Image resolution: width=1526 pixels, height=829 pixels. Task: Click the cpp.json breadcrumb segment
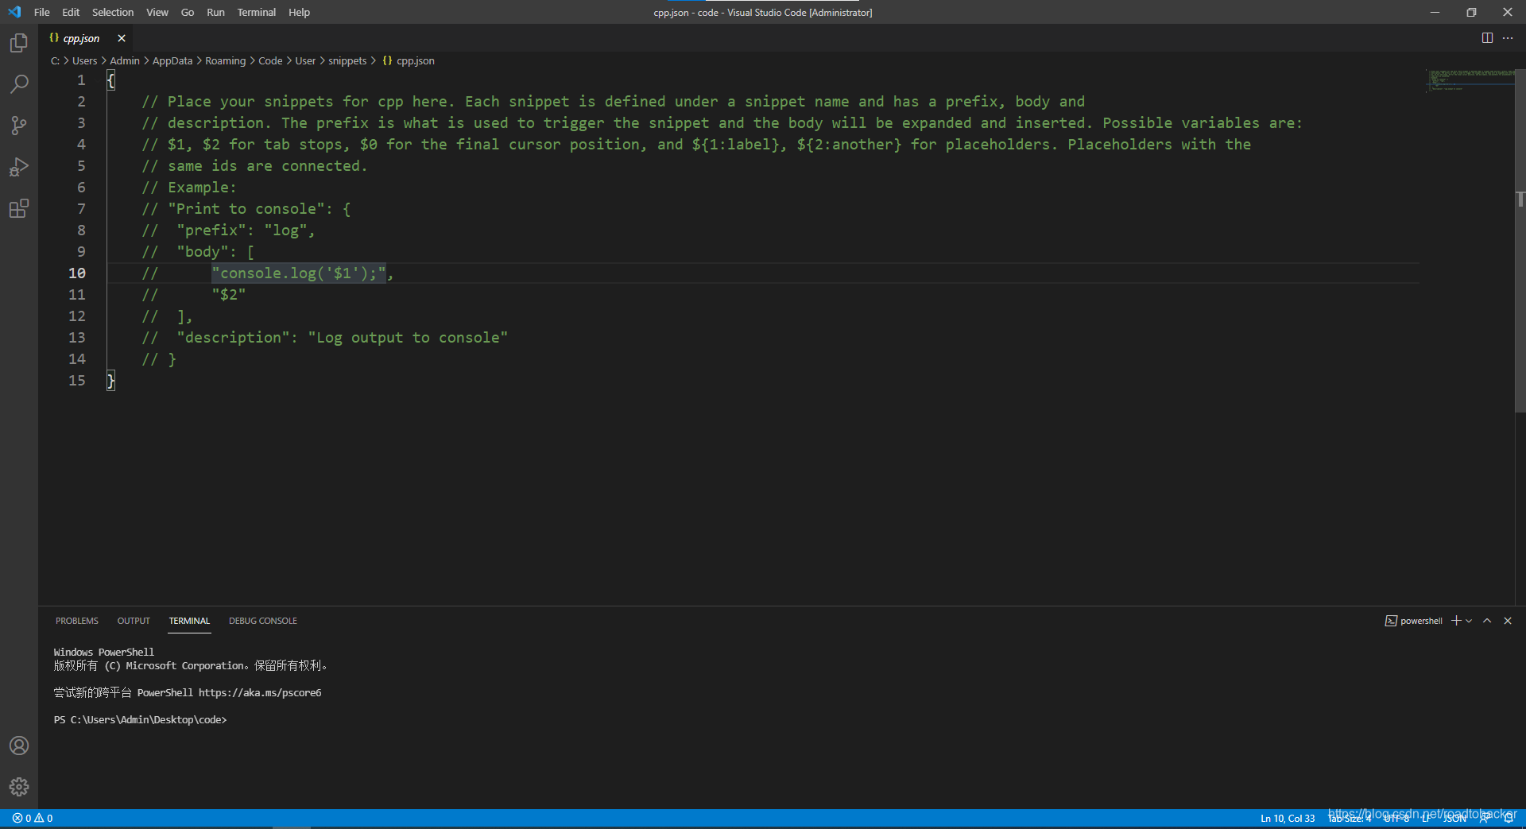(x=409, y=61)
